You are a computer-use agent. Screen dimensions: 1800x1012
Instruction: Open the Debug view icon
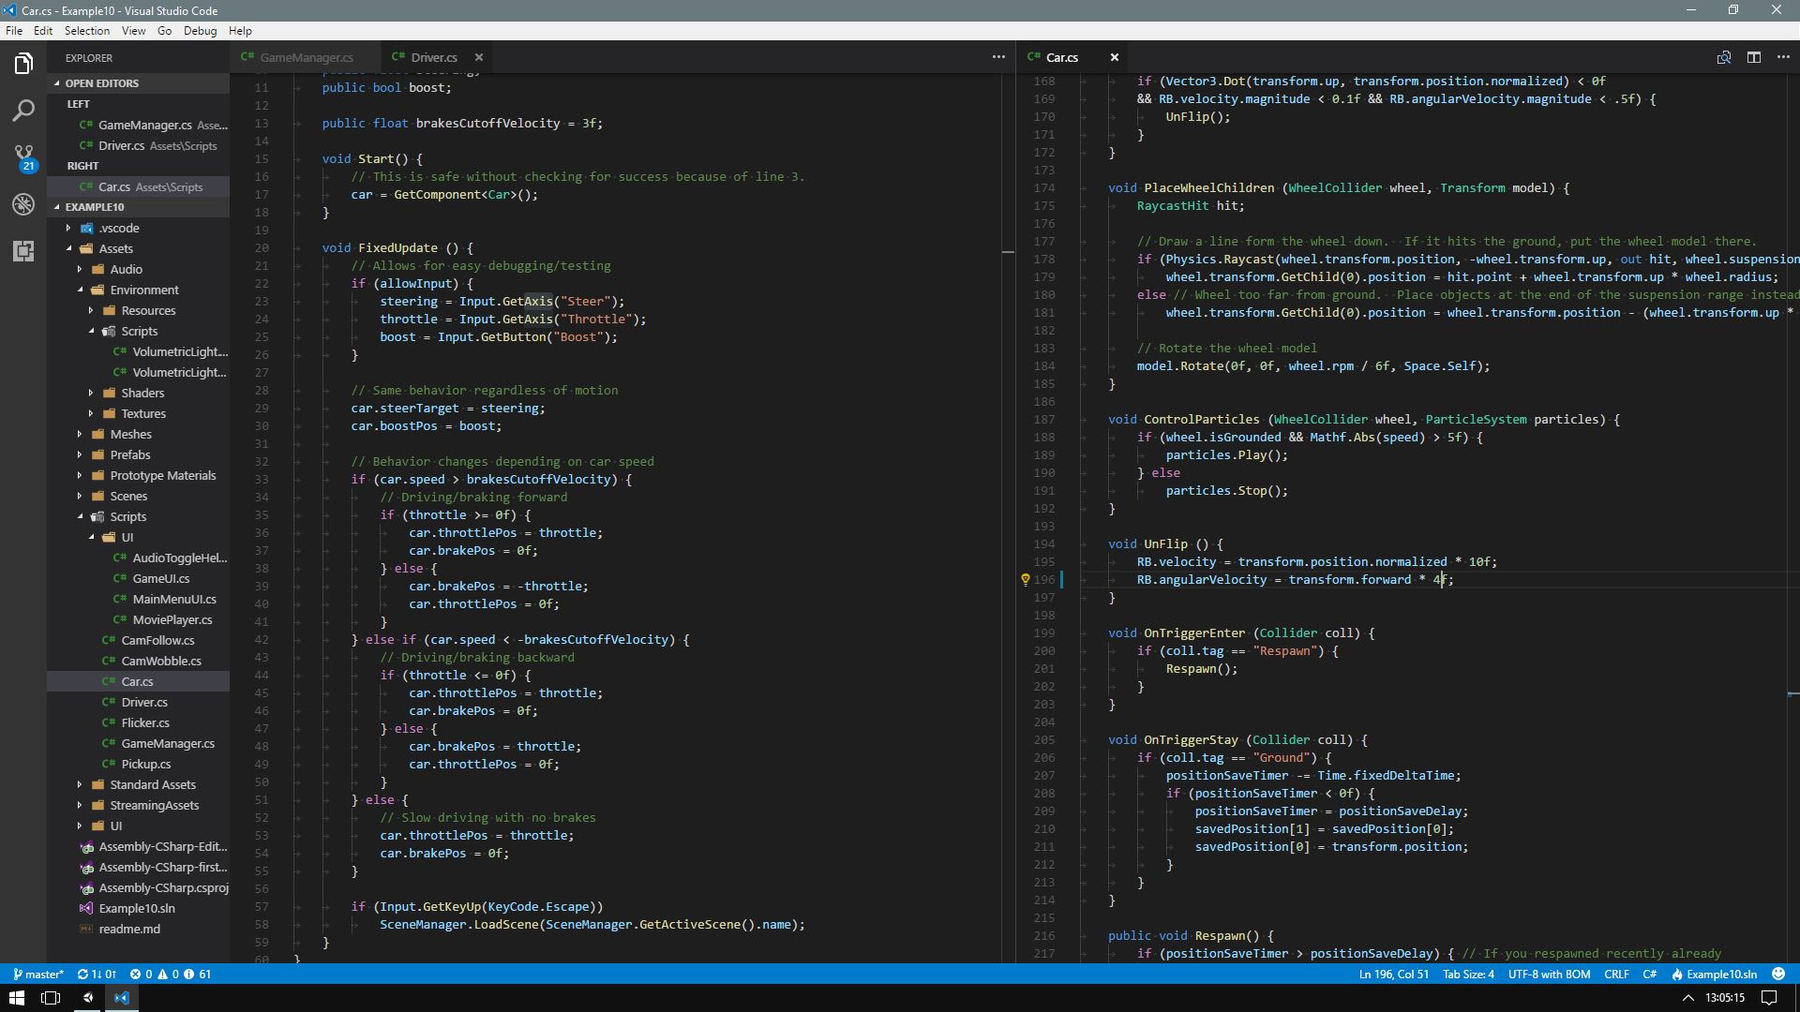pyautogui.click(x=23, y=203)
